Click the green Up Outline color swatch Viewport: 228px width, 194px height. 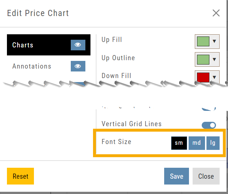(203, 59)
